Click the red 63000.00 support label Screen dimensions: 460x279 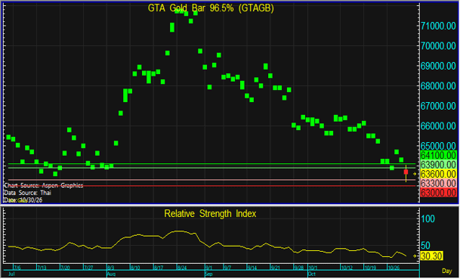(439, 193)
